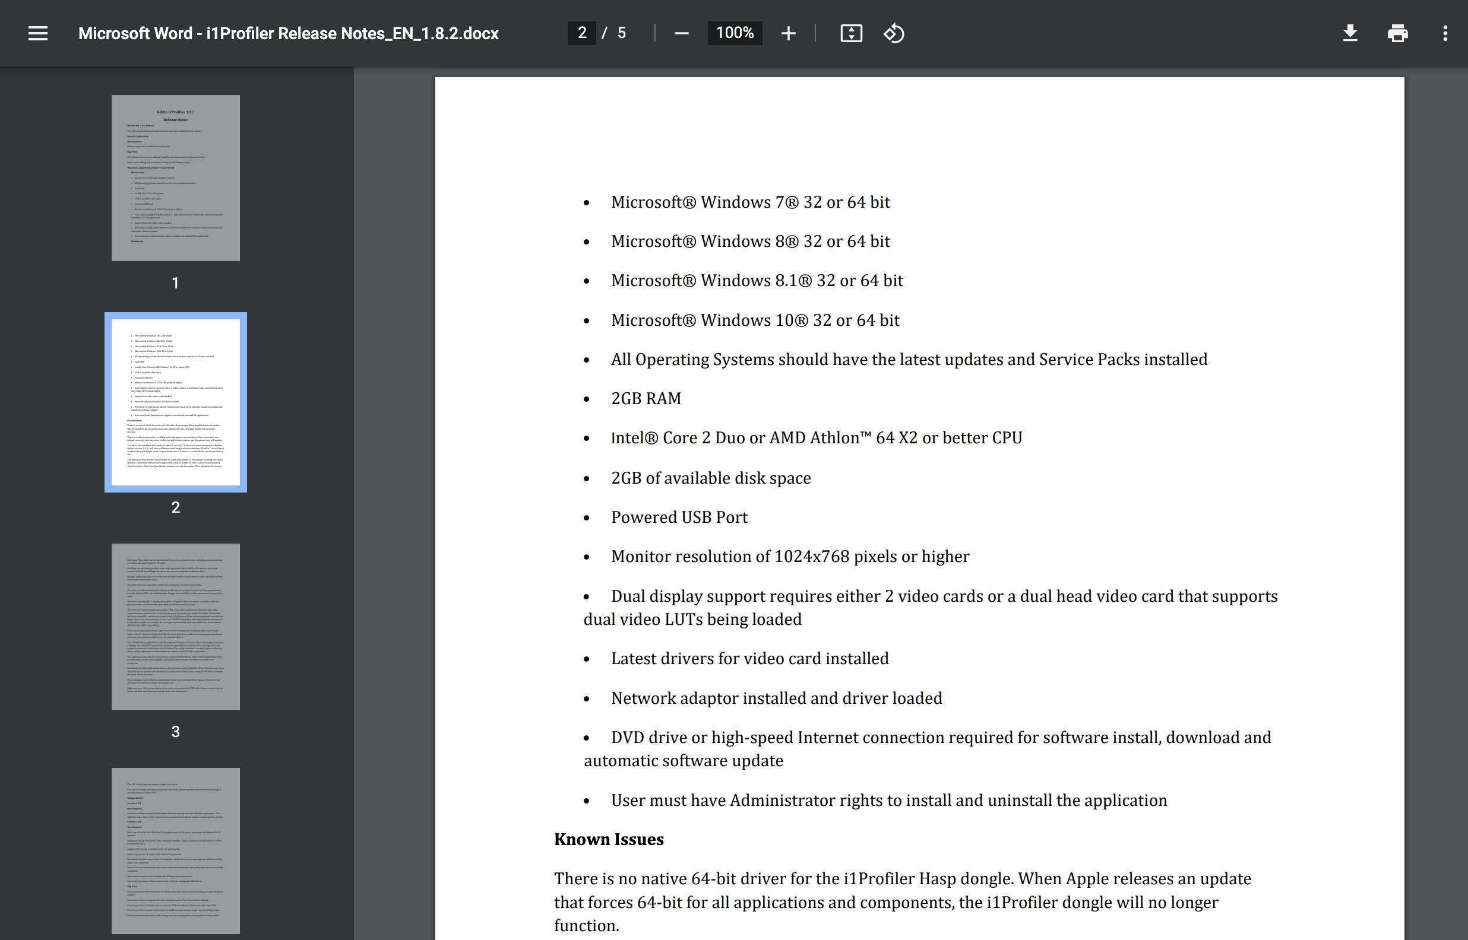
Task: Zoom out of the document
Action: pyautogui.click(x=681, y=33)
